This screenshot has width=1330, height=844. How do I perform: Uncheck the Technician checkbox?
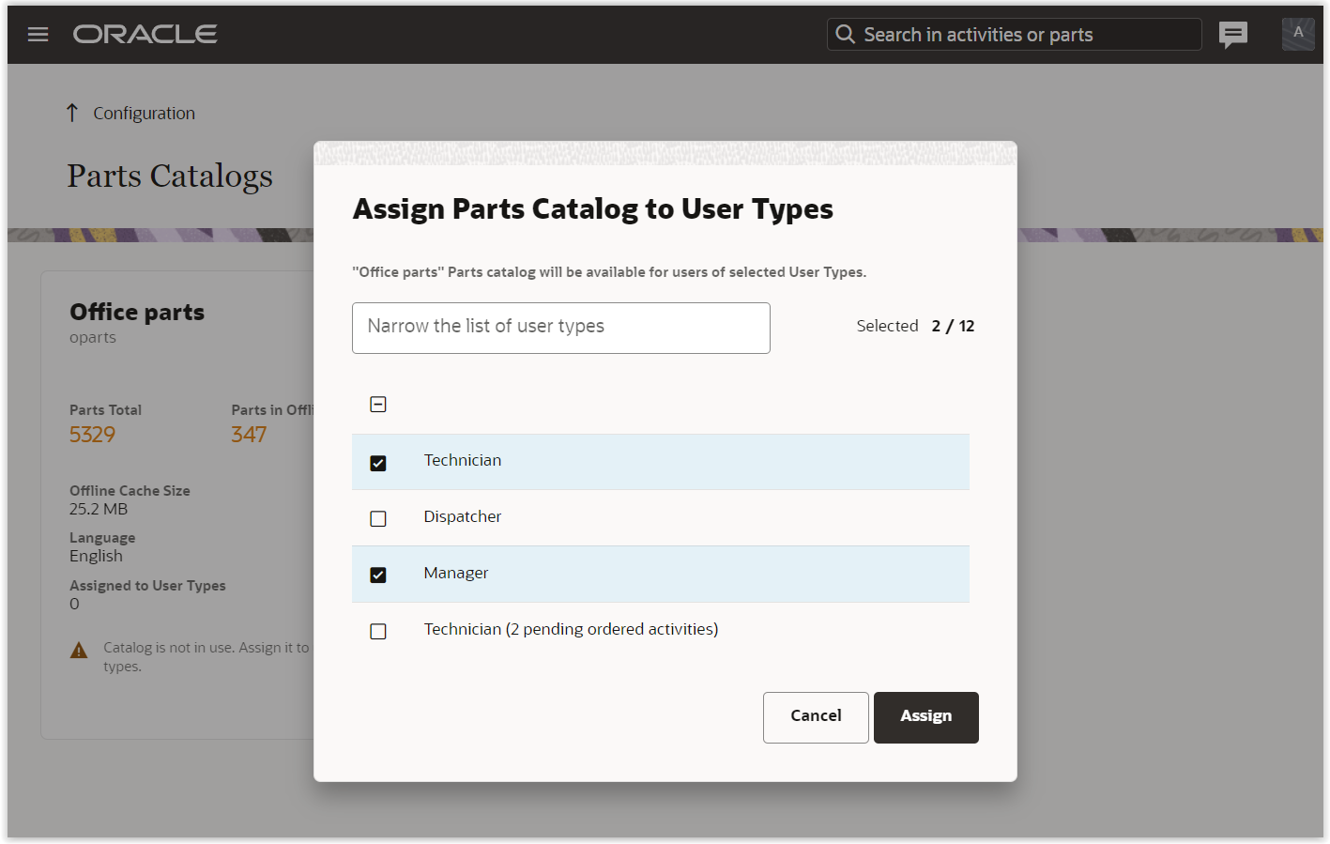[x=378, y=463]
